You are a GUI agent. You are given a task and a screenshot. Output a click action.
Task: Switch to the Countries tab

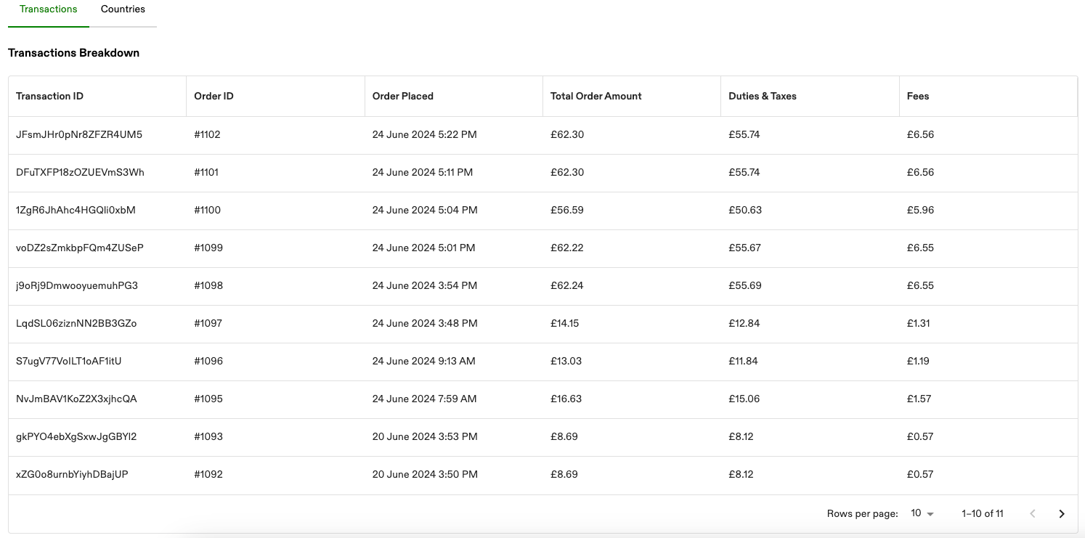click(123, 9)
